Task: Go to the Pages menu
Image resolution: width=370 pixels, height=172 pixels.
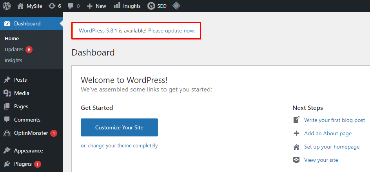Action: (21, 106)
